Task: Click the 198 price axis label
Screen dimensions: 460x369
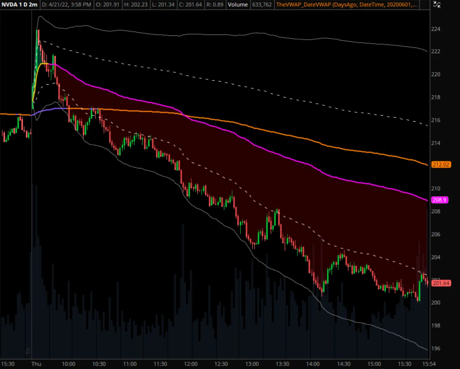Action: 435,325
